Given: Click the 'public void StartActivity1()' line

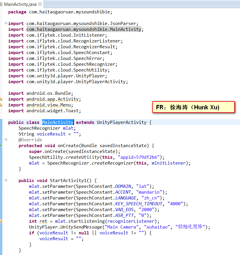Looking at the screenshot, I should pyautogui.click(x=58, y=181).
